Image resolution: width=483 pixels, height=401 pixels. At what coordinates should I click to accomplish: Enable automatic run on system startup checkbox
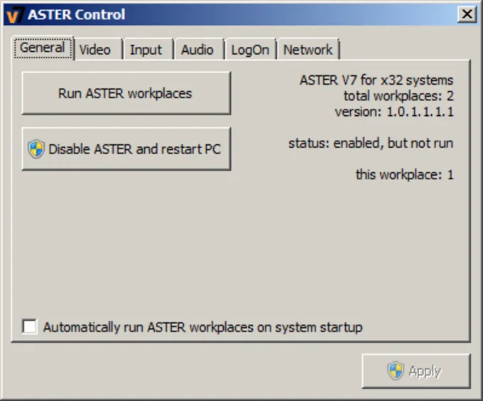30,327
